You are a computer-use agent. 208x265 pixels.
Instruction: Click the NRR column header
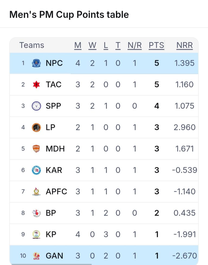184,45
